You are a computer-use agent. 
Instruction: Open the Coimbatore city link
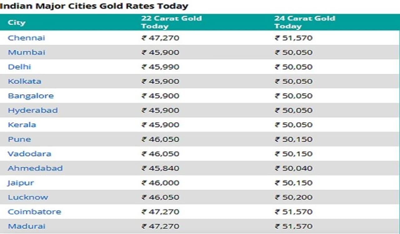34,212
